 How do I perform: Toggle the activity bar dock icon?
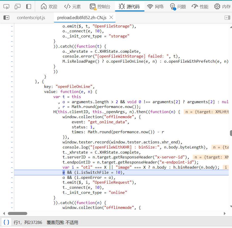(29, 6)
